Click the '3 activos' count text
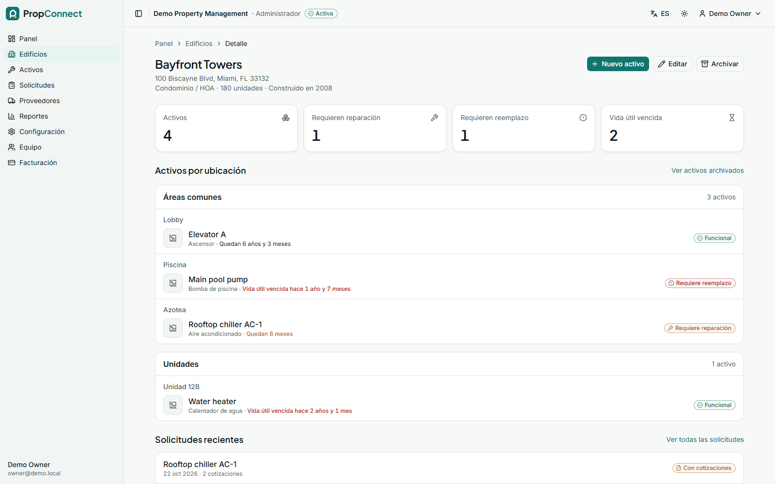The height and width of the screenshot is (484, 775). pos(721,197)
